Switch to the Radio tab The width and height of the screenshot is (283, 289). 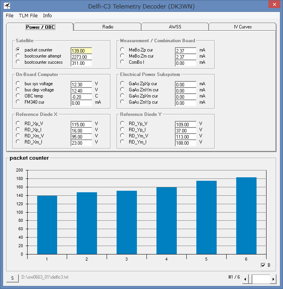tap(108, 27)
